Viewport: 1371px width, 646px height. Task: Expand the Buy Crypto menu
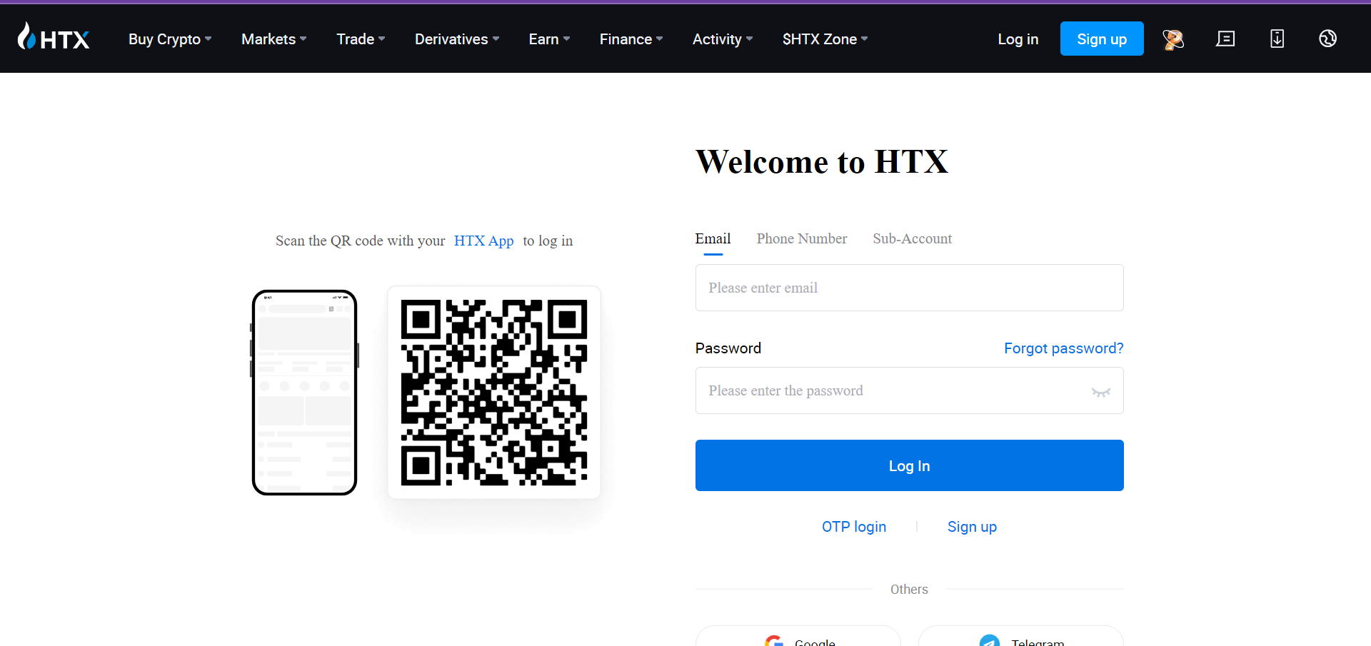170,39
